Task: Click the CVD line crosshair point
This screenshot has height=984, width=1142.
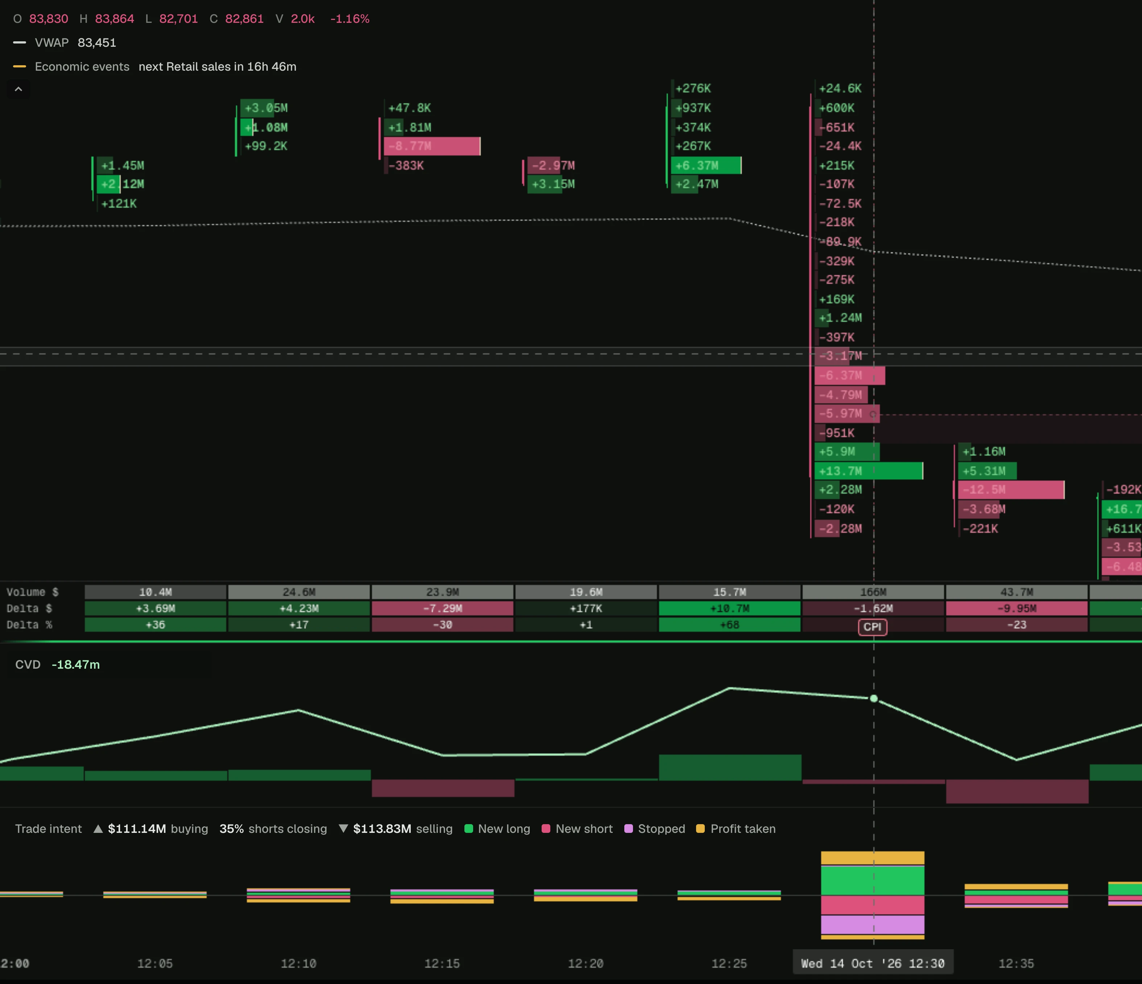Action: pyautogui.click(x=874, y=699)
